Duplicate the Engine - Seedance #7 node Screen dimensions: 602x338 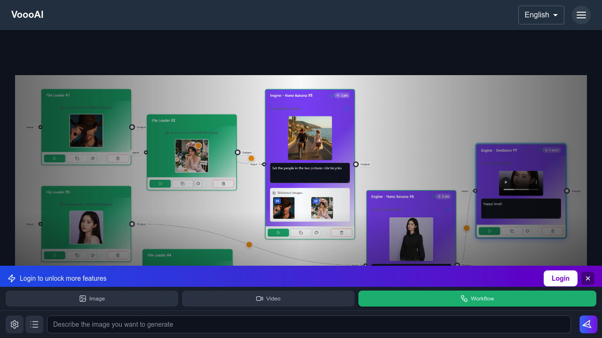click(x=512, y=231)
